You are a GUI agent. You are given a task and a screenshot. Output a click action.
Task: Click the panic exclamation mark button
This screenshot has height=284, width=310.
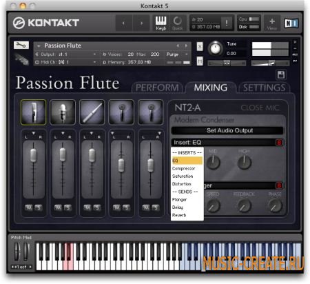[227, 23]
